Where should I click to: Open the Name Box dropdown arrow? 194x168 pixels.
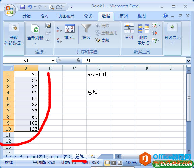[x=53, y=61]
